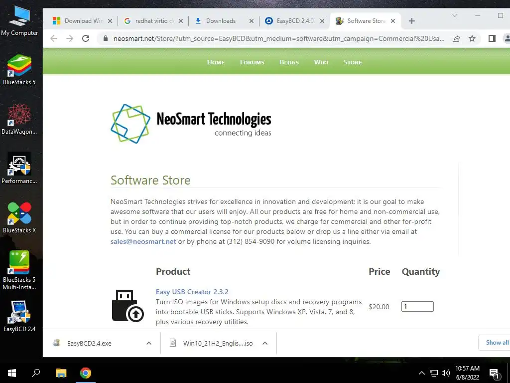Open Performance shortcut on desktop
510x383 pixels.
tap(19, 169)
